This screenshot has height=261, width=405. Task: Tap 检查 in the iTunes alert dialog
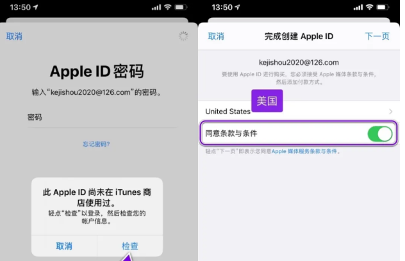(130, 246)
